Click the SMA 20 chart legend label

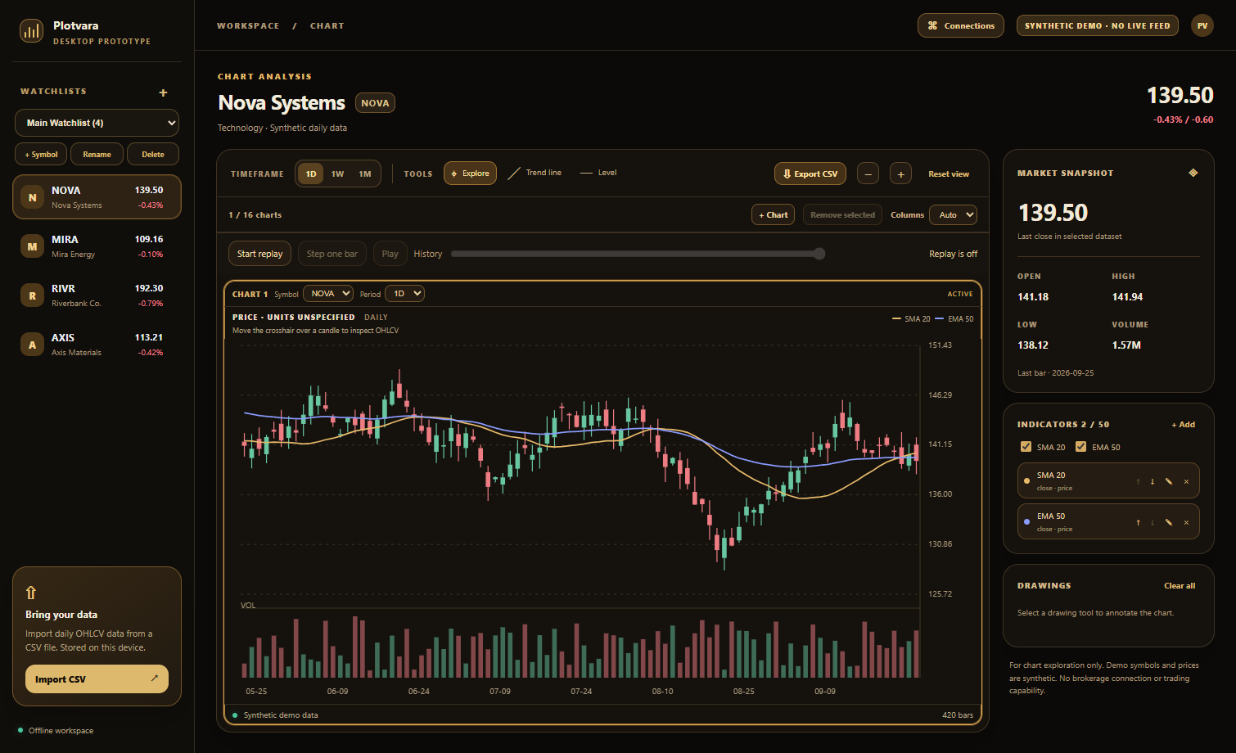911,319
